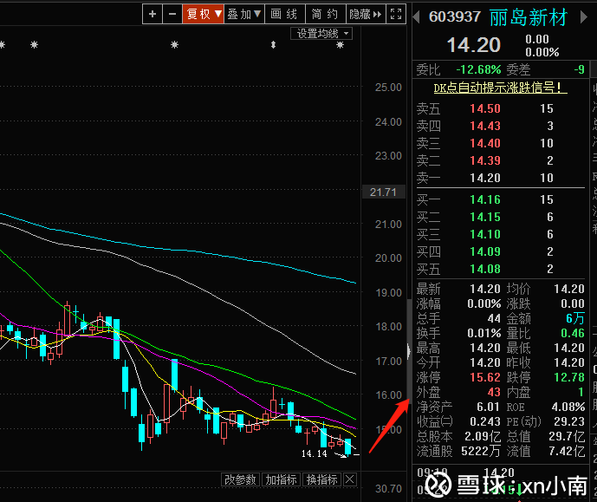Select 买四 price 14.09

coord(485,251)
